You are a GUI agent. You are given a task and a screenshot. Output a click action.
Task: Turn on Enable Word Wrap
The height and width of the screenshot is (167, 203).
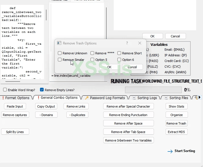pyautogui.click(x=5, y=90)
